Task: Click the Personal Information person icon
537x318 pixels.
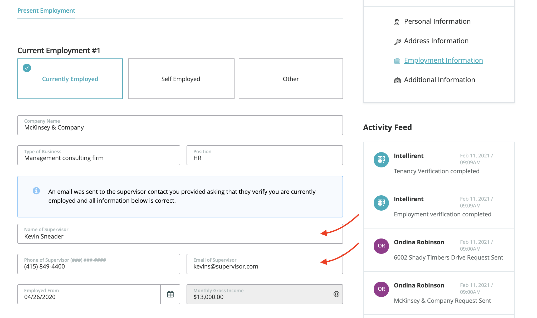Action: pos(397,22)
